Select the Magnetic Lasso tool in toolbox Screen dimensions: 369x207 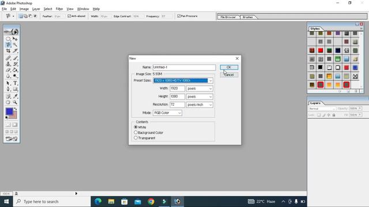pos(8,45)
